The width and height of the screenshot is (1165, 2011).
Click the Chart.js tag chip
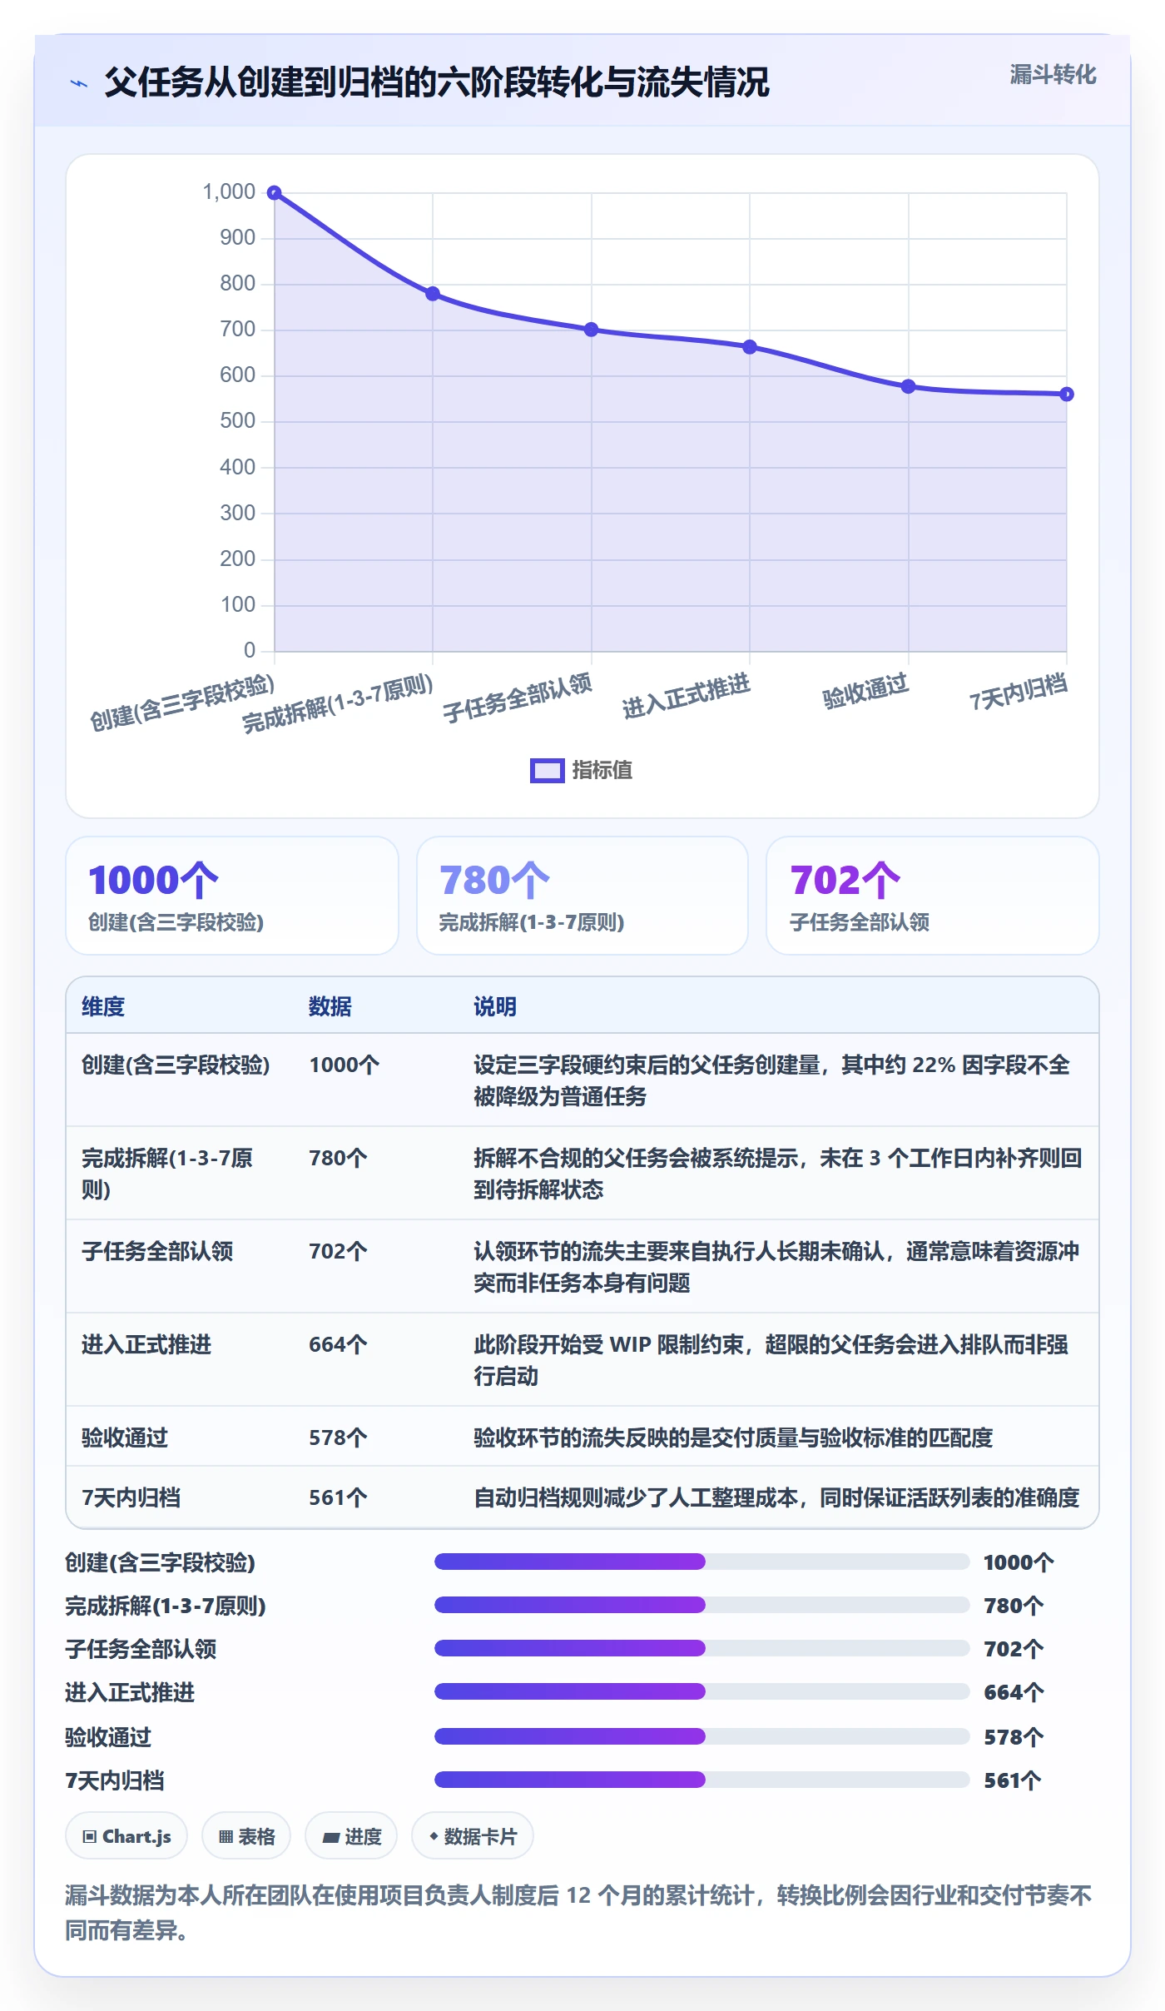[x=126, y=1835]
